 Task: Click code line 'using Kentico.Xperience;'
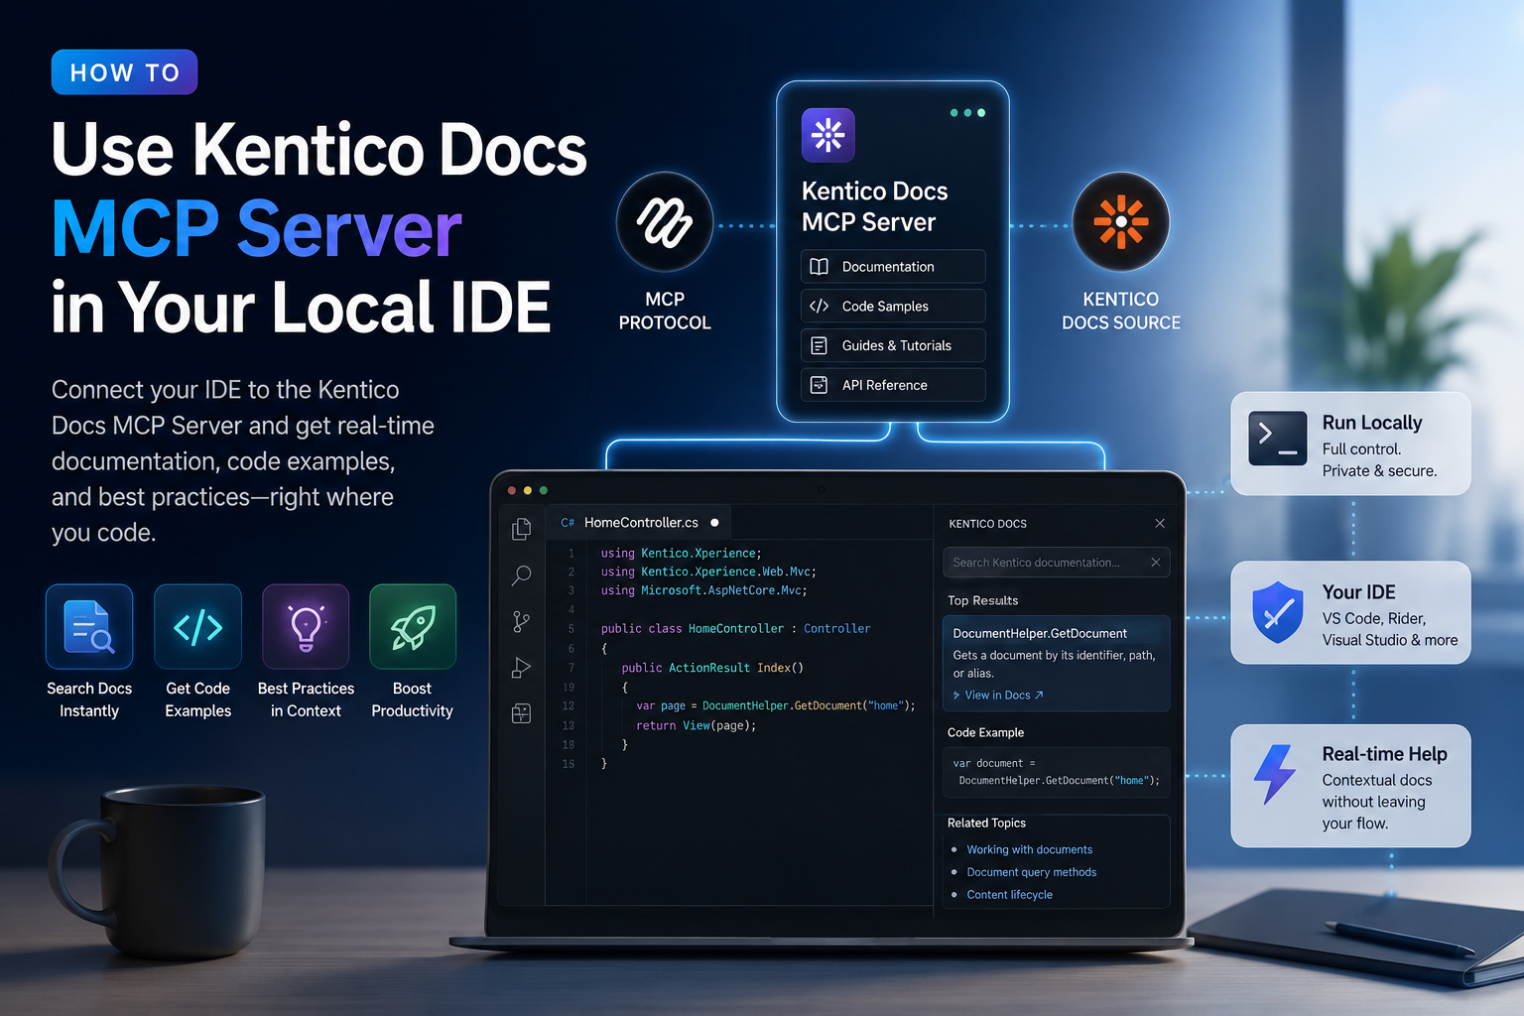coord(681,553)
